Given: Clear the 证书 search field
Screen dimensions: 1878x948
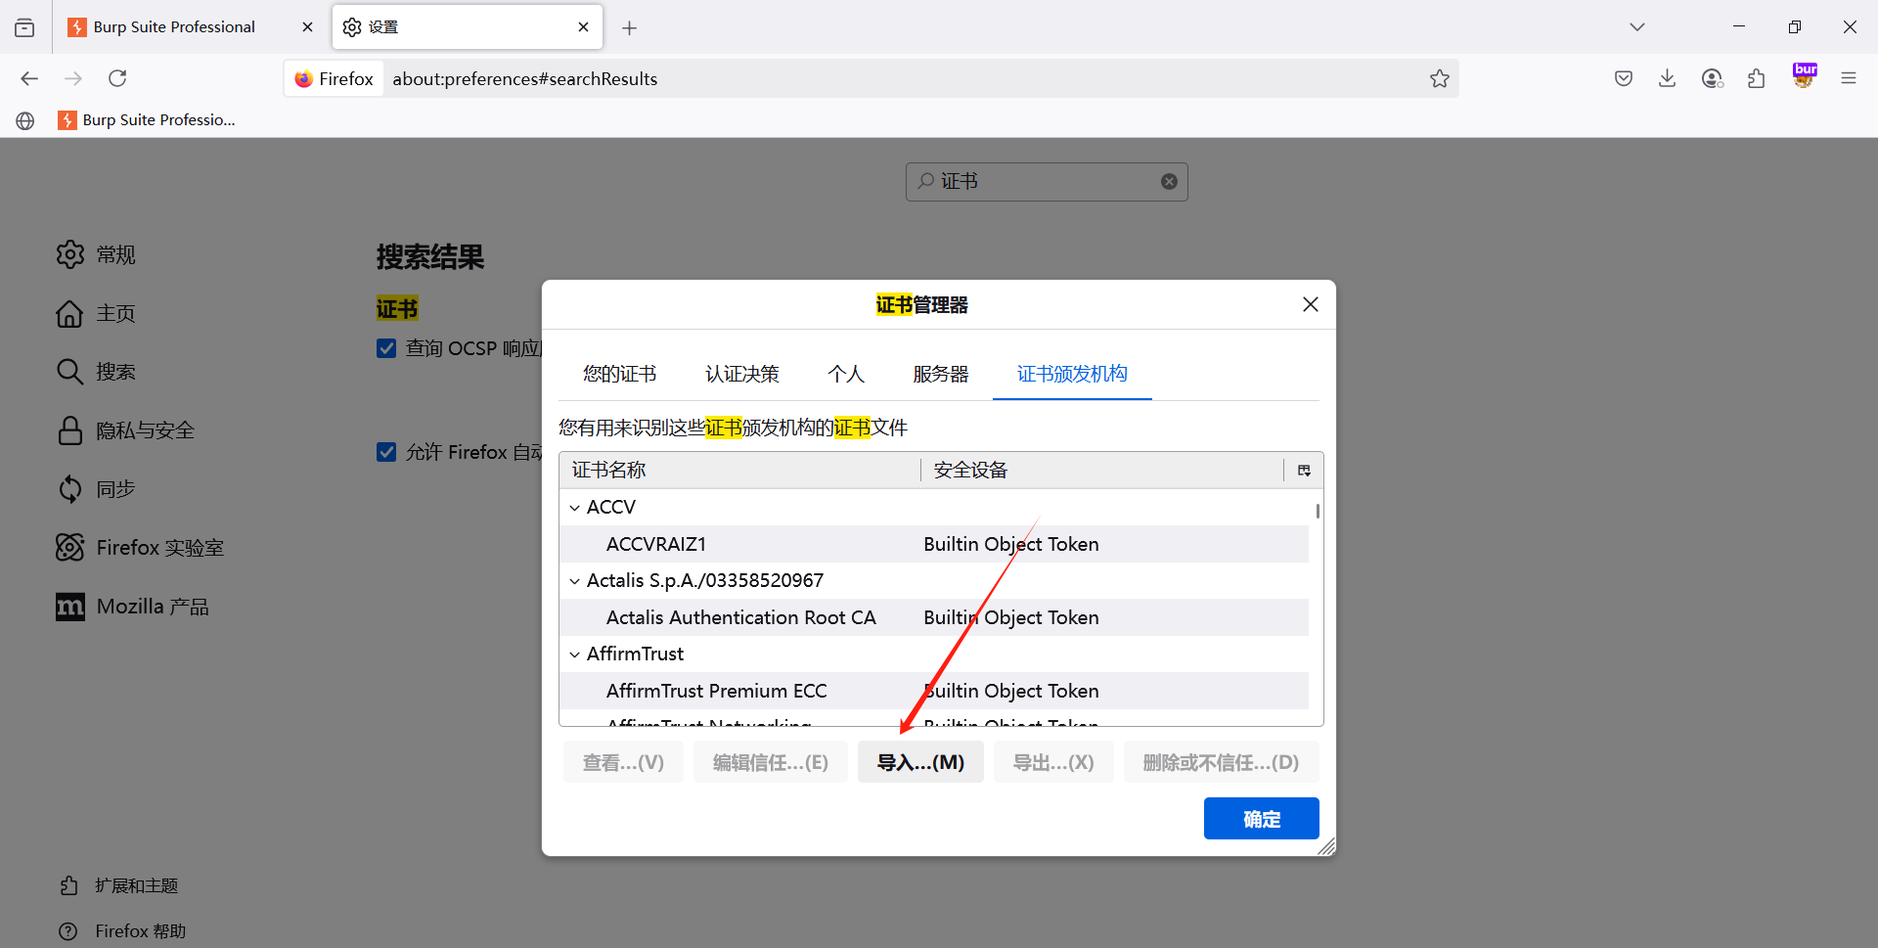Looking at the screenshot, I should [1169, 182].
